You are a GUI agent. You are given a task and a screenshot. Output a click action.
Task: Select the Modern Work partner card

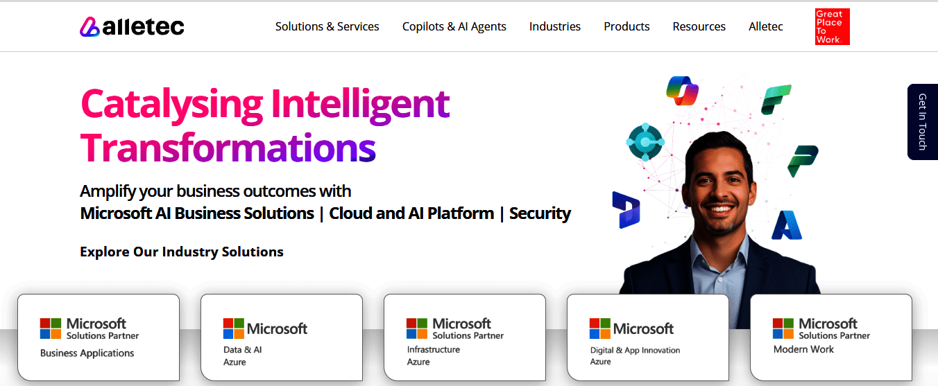(x=831, y=337)
